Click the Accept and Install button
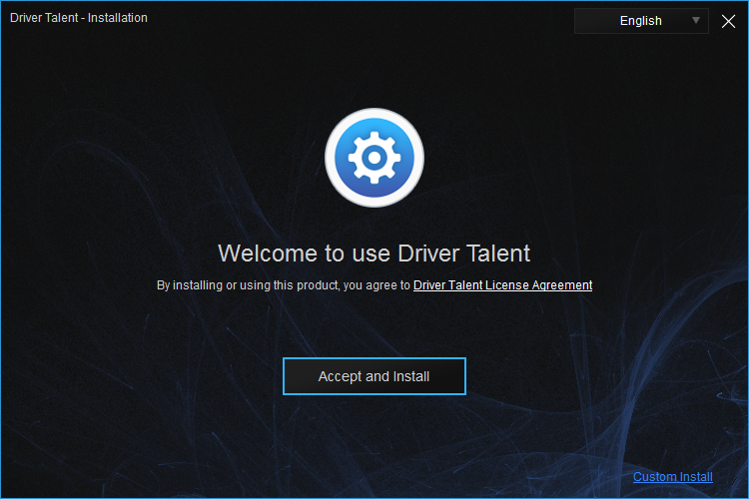The height and width of the screenshot is (499, 749). 374,376
